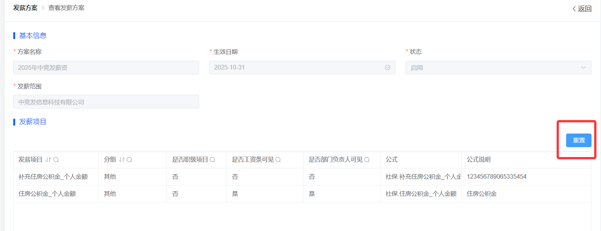Select the 住房公积金_个人金额 row
Screen dimensions: 601x231
point(47,194)
